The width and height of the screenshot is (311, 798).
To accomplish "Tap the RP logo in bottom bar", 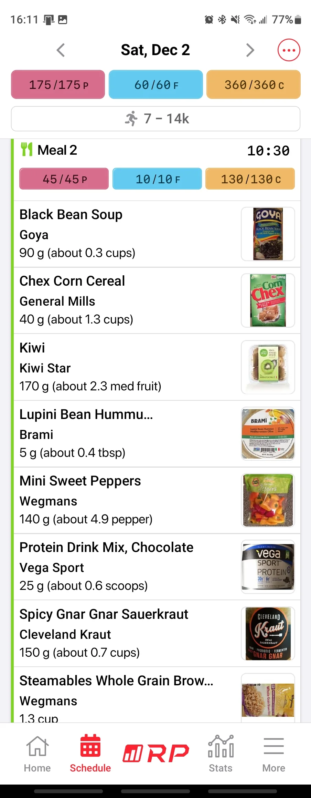I will click(155, 753).
